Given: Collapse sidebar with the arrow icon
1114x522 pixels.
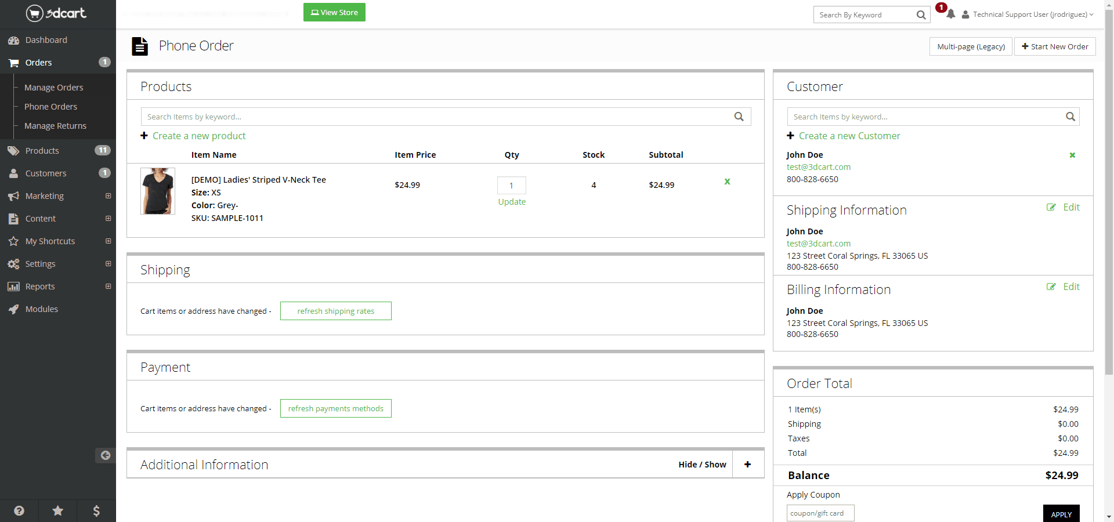Looking at the screenshot, I should click(105, 455).
